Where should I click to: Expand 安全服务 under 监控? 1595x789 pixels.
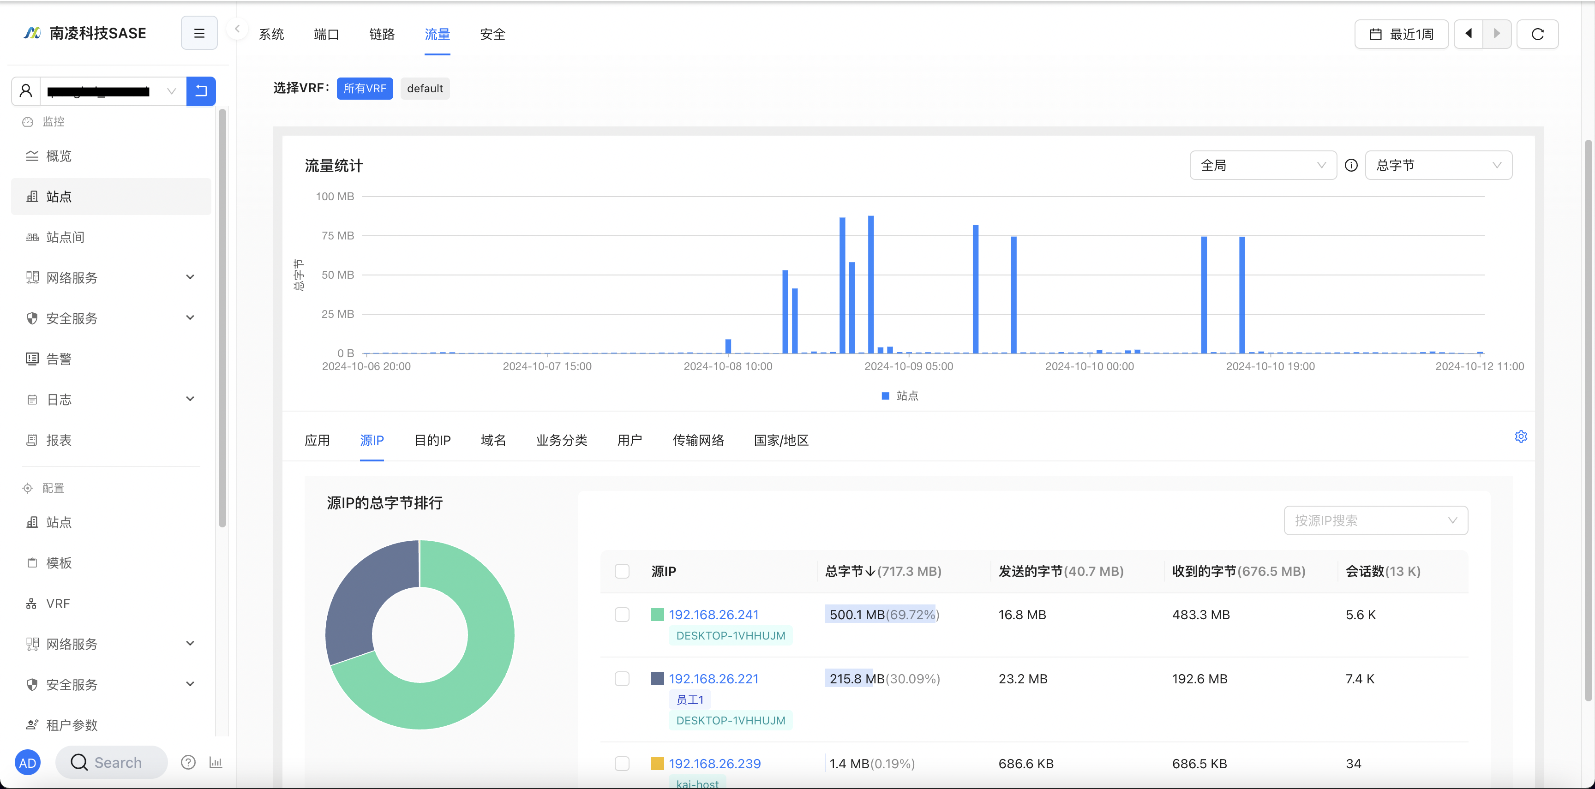click(111, 318)
